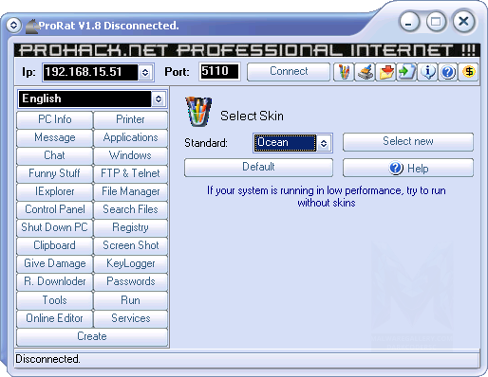Viewport: 488px width, 377px height.
Task: Select the Funny Stuff button
Action: coord(55,173)
